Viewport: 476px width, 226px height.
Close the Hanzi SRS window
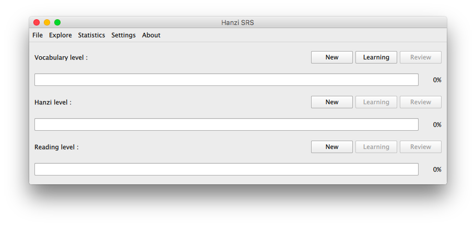click(37, 22)
